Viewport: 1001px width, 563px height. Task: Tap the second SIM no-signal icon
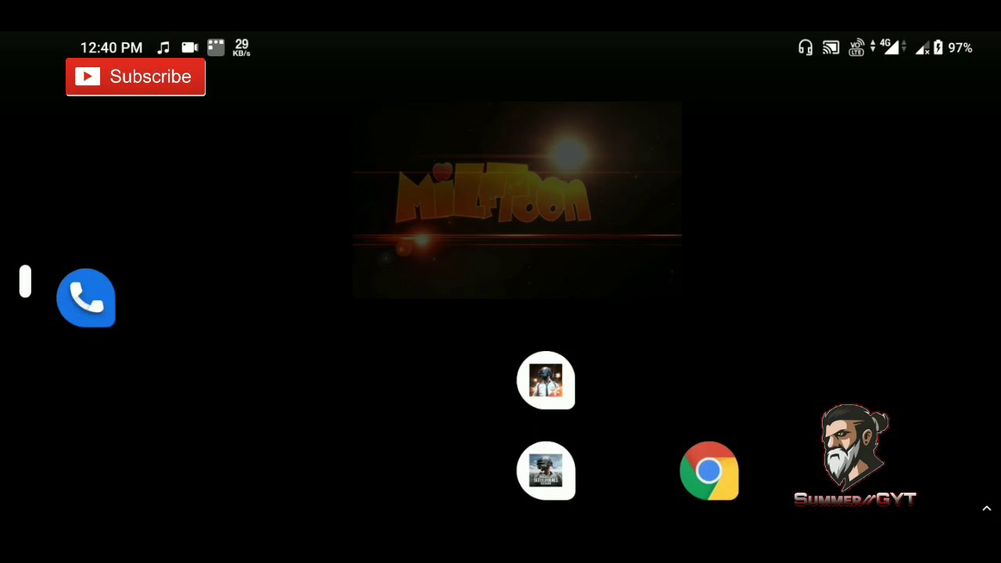[922, 48]
